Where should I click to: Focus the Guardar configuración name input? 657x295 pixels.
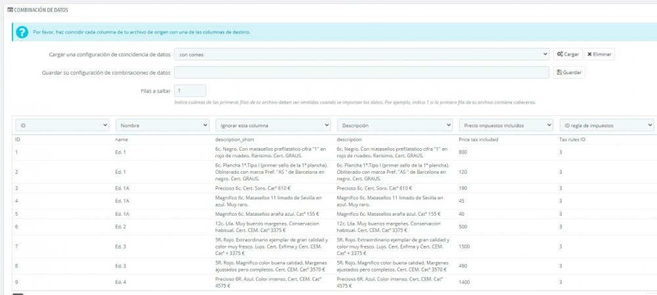(361, 72)
